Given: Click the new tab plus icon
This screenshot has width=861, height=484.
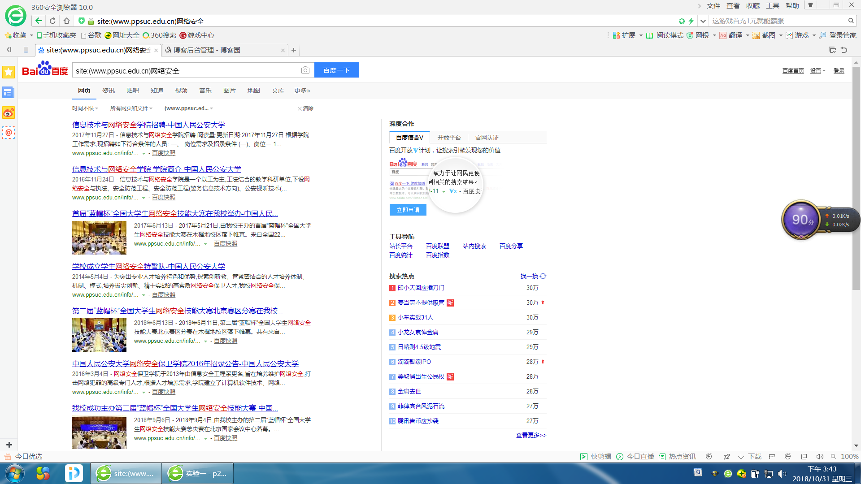Looking at the screenshot, I should tap(294, 50).
